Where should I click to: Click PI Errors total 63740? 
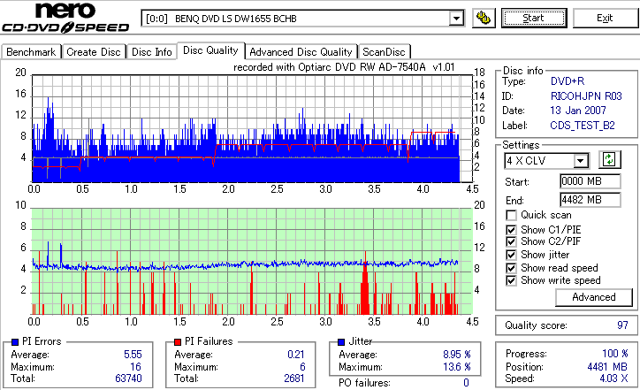(x=128, y=379)
